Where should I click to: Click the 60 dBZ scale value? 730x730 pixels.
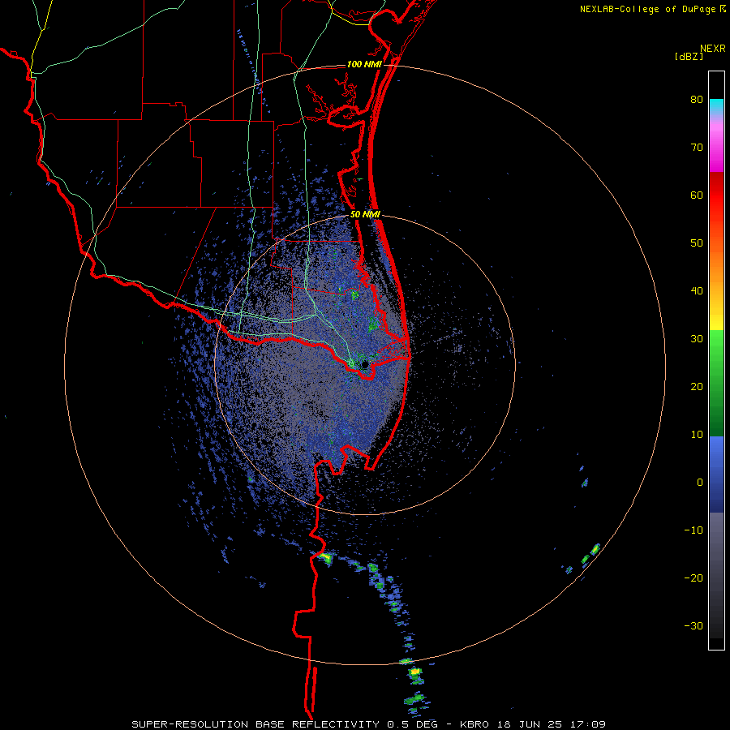click(x=697, y=195)
